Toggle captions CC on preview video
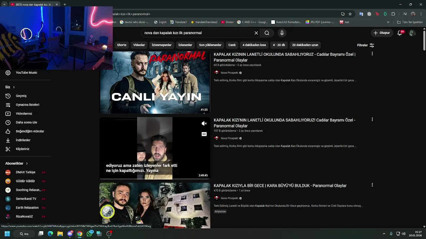The height and width of the screenshot is (239, 426). tap(204, 134)
